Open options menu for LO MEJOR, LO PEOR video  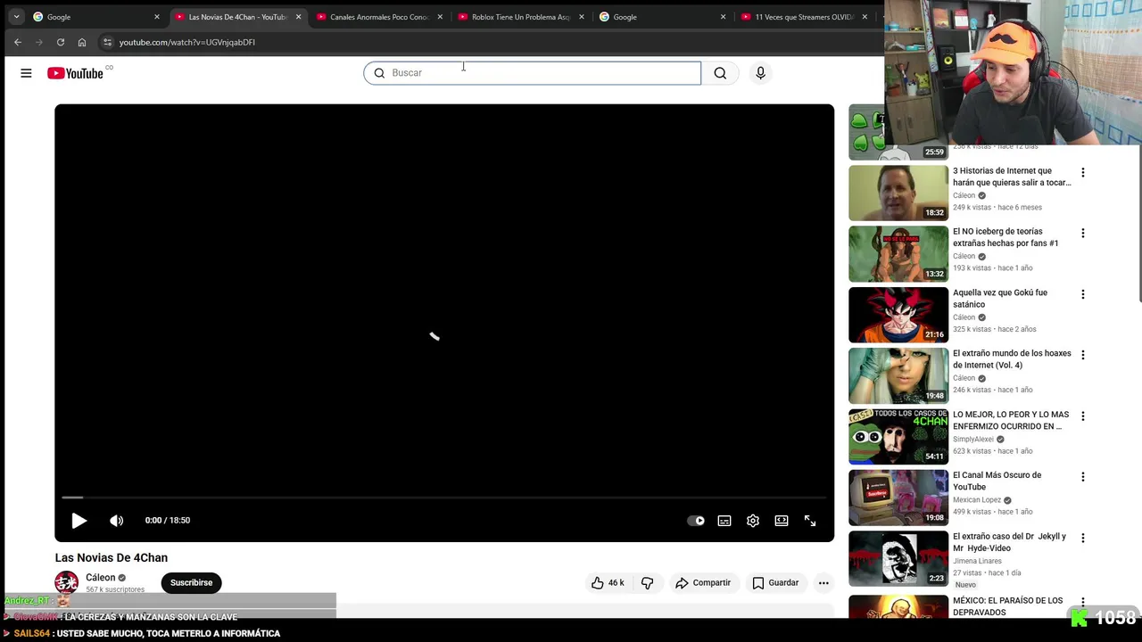click(x=1083, y=416)
